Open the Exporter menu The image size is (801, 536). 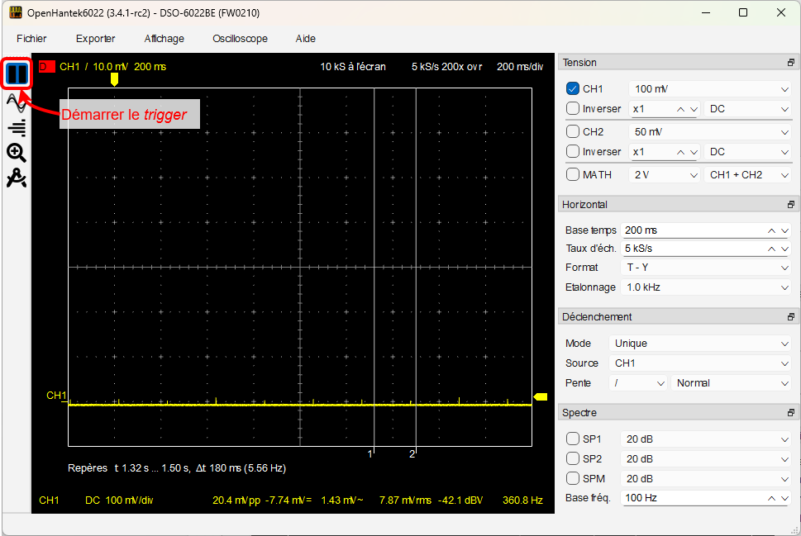[96, 39]
